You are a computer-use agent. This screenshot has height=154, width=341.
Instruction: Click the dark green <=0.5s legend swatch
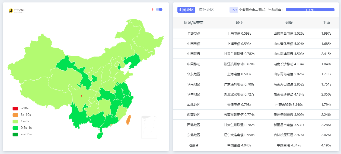pos(15,134)
